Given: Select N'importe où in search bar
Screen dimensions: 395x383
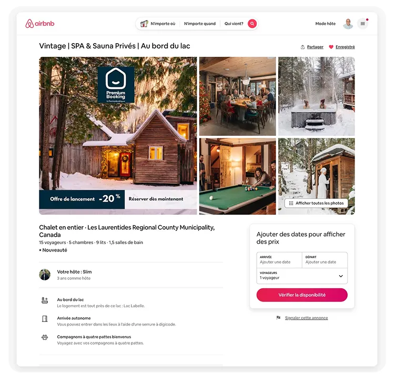Looking at the screenshot, I should tap(163, 24).
